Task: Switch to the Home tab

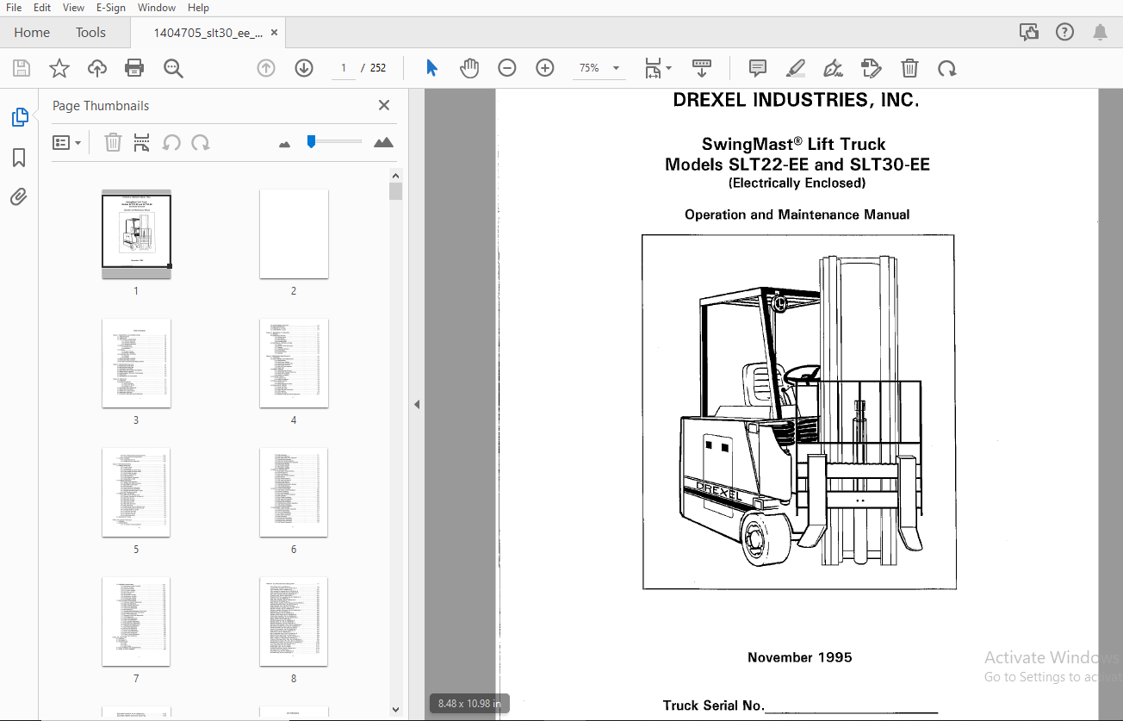Action: (x=32, y=33)
